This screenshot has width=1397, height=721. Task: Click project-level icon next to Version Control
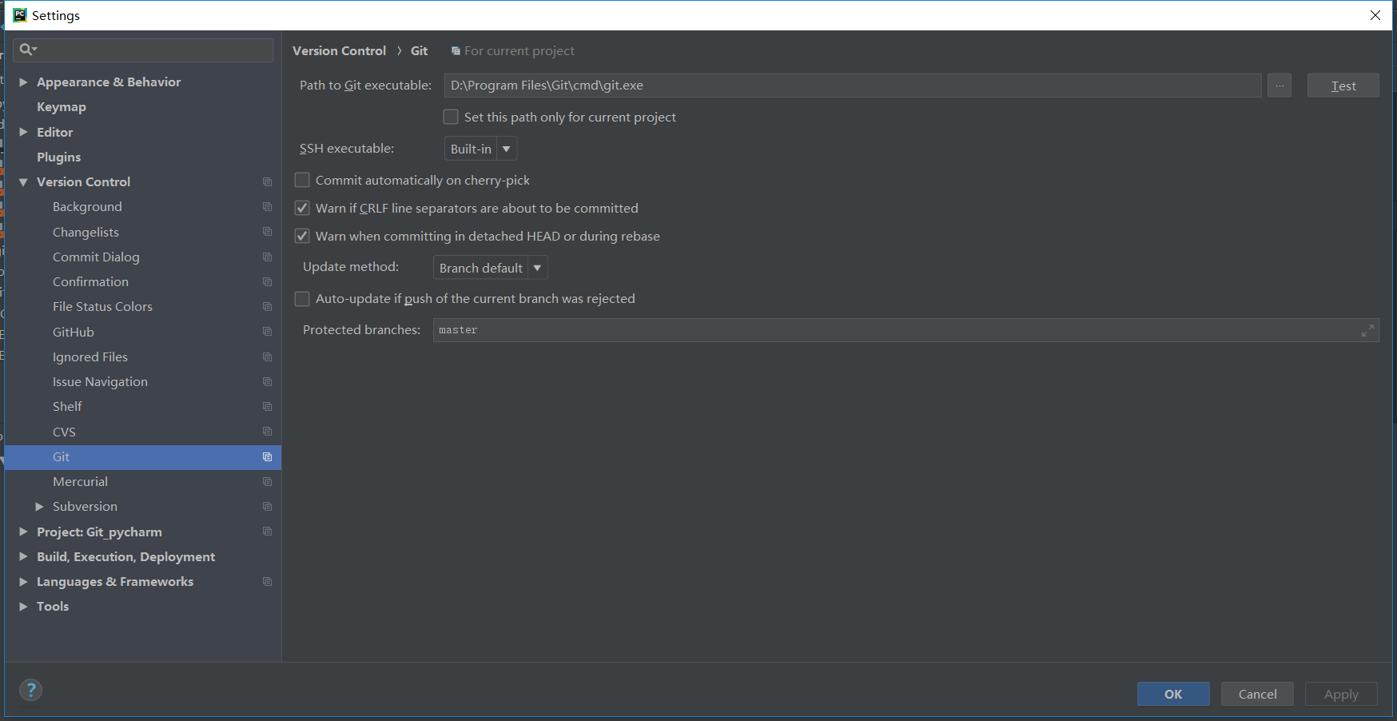click(267, 182)
